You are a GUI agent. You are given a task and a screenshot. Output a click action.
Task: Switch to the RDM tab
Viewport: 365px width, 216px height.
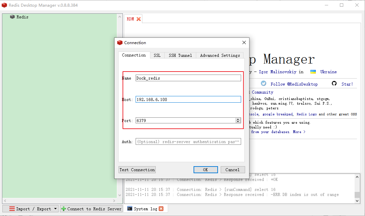[x=130, y=19]
